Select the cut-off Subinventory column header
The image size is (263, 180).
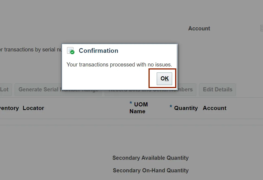pyautogui.click(x=9, y=108)
